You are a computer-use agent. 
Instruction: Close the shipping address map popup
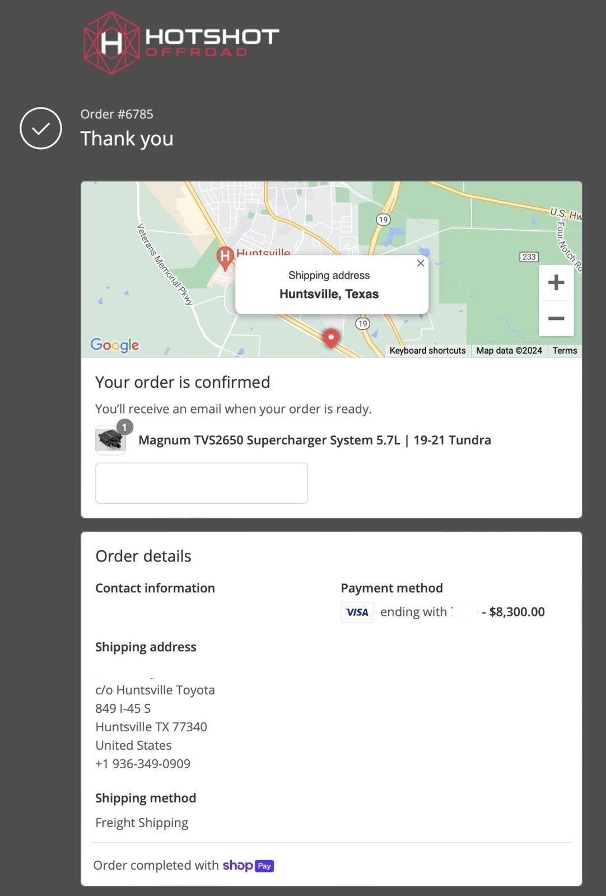pos(421,263)
